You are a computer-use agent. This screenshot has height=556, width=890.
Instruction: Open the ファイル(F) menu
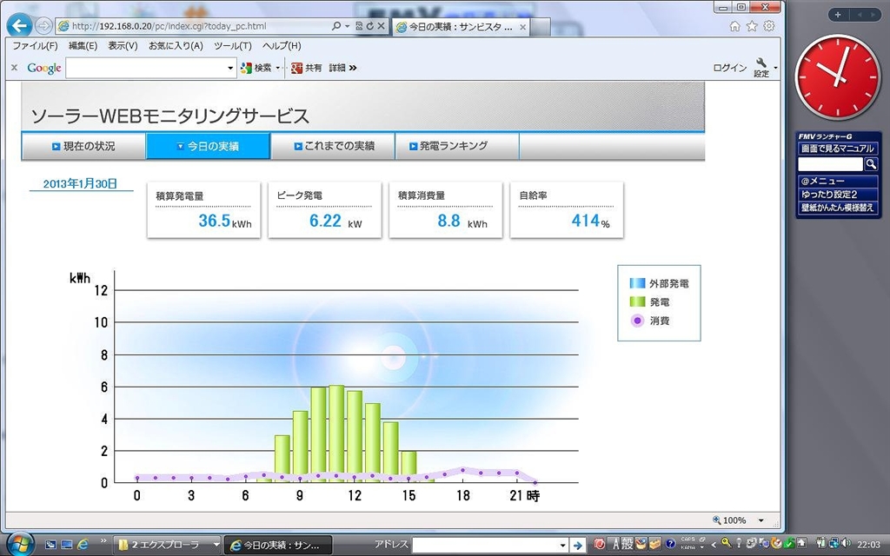tap(35, 46)
